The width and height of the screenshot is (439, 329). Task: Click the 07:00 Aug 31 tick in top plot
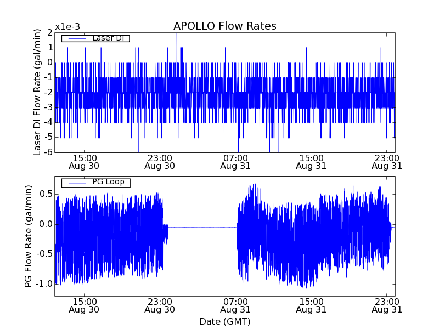point(235,161)
